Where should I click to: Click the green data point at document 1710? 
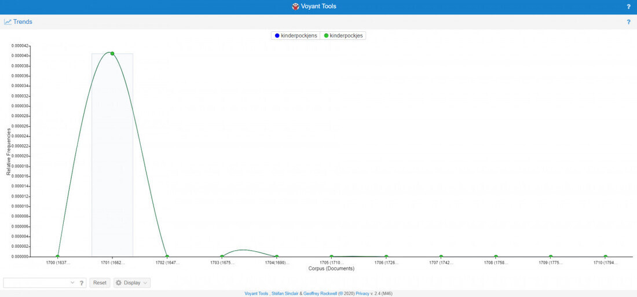[605, 257]
